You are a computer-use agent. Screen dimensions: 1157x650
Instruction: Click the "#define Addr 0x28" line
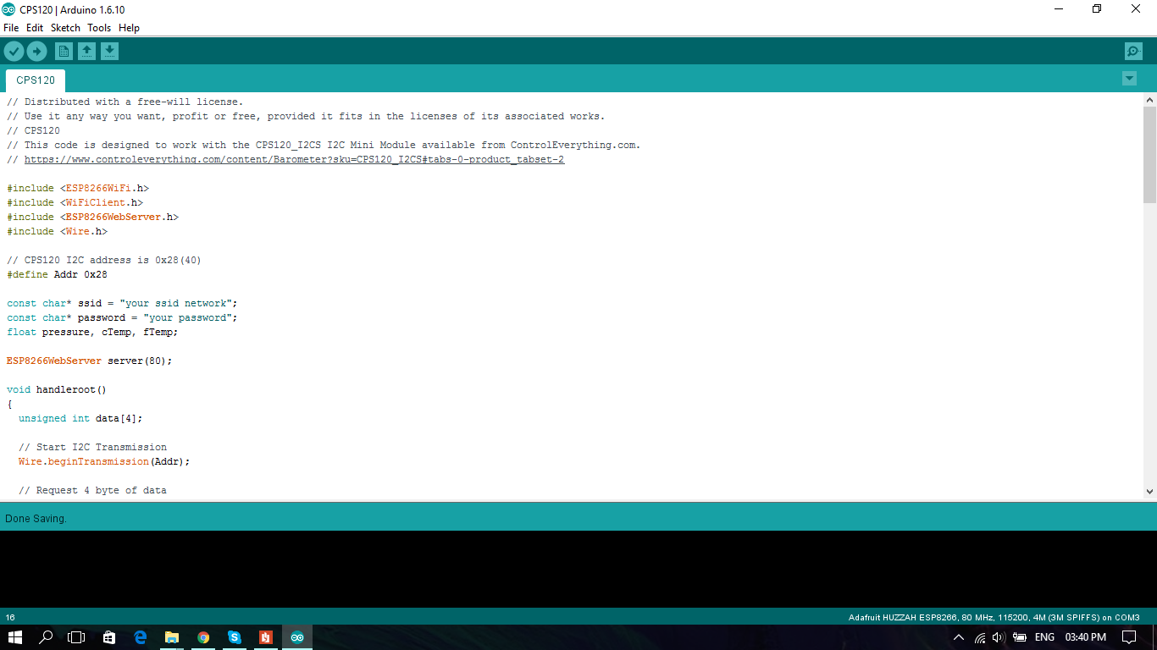[x=57, y=274]
